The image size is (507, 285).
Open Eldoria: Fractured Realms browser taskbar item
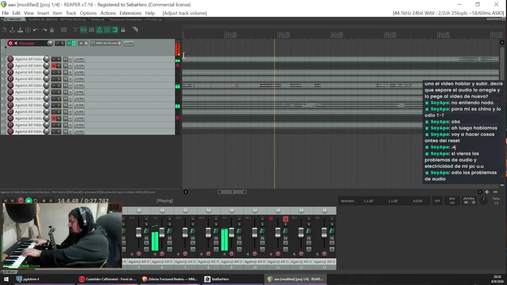click(170, 279)
